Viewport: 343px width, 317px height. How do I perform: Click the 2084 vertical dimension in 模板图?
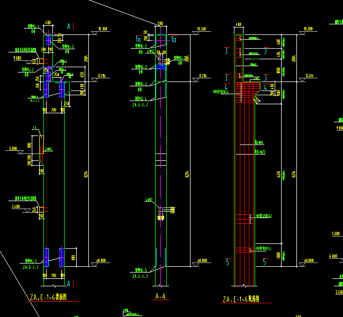click(86, 59)
